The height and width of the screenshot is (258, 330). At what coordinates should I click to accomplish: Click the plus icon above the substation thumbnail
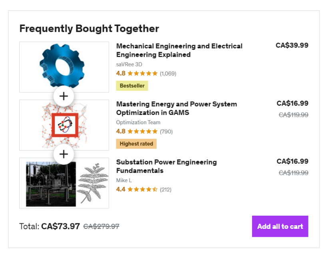click(64, 154)
